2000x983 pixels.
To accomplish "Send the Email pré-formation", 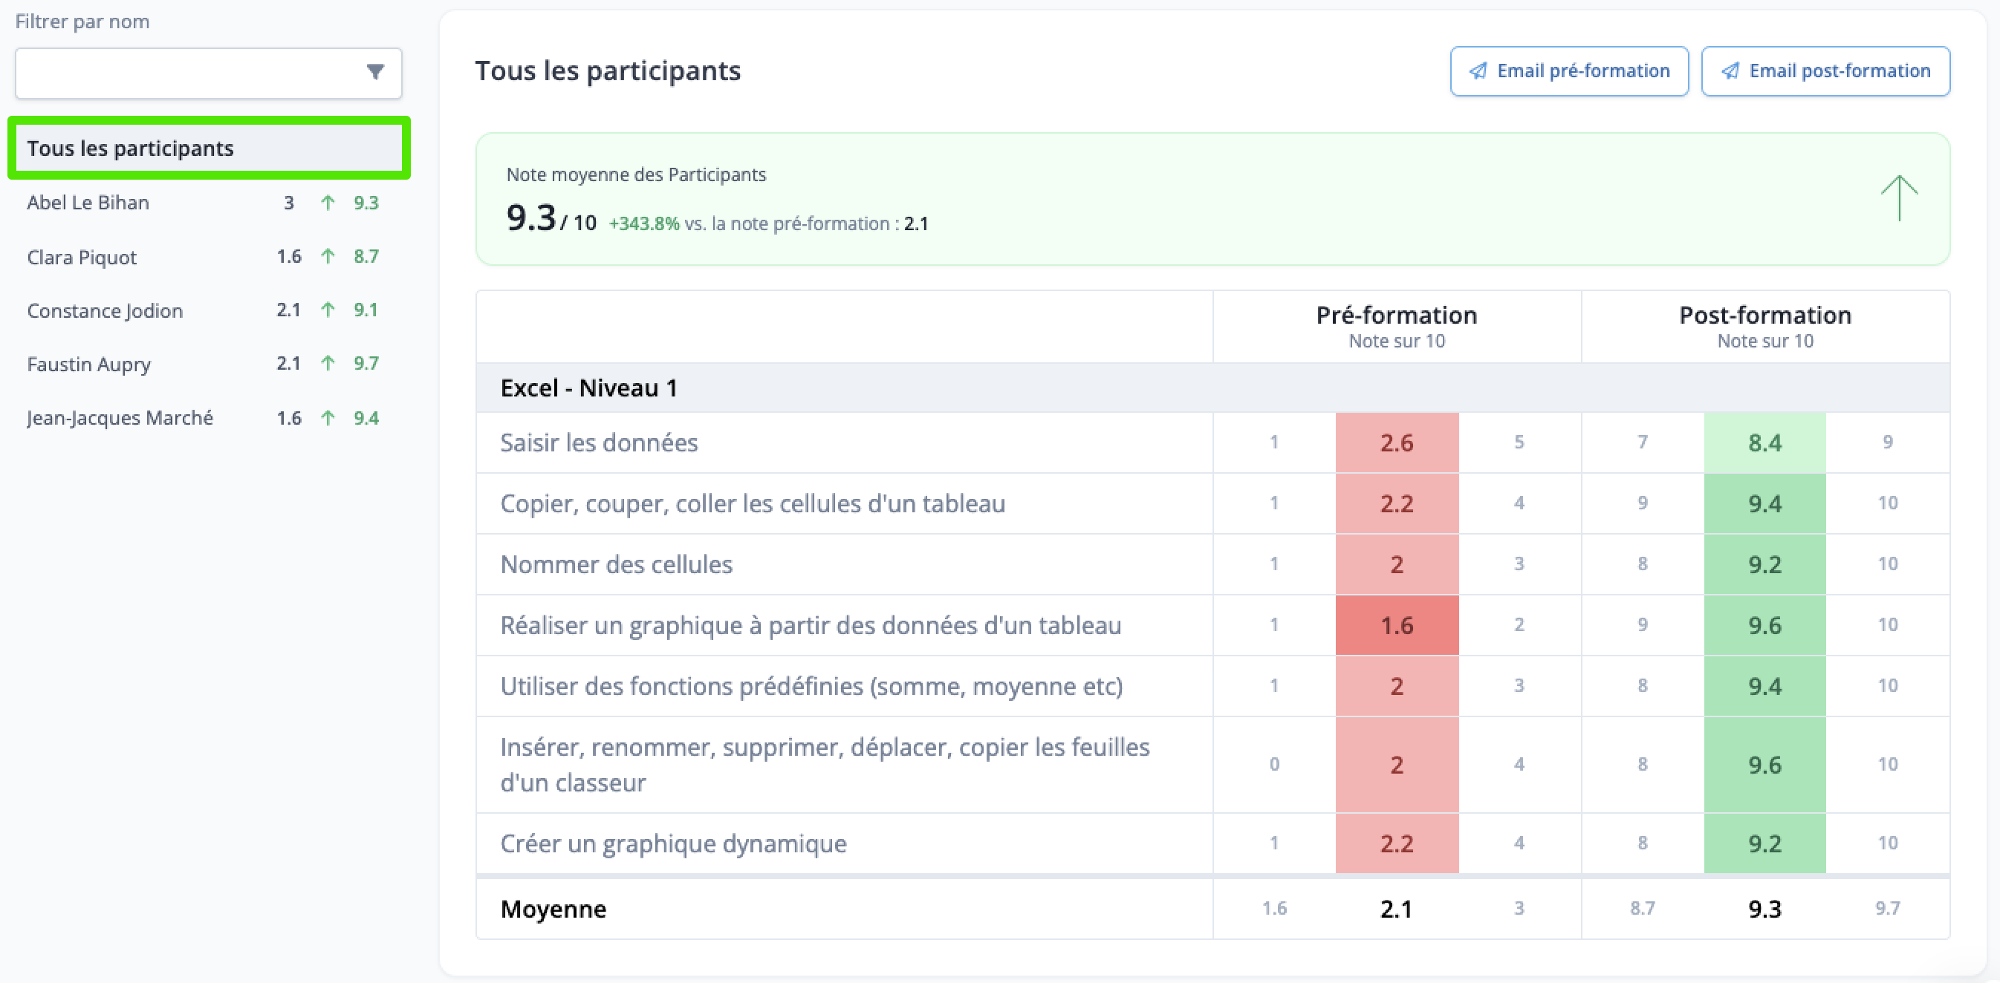I will tap(1569, 71).
